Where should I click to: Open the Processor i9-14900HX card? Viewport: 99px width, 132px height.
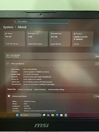[x=83, y=39]
